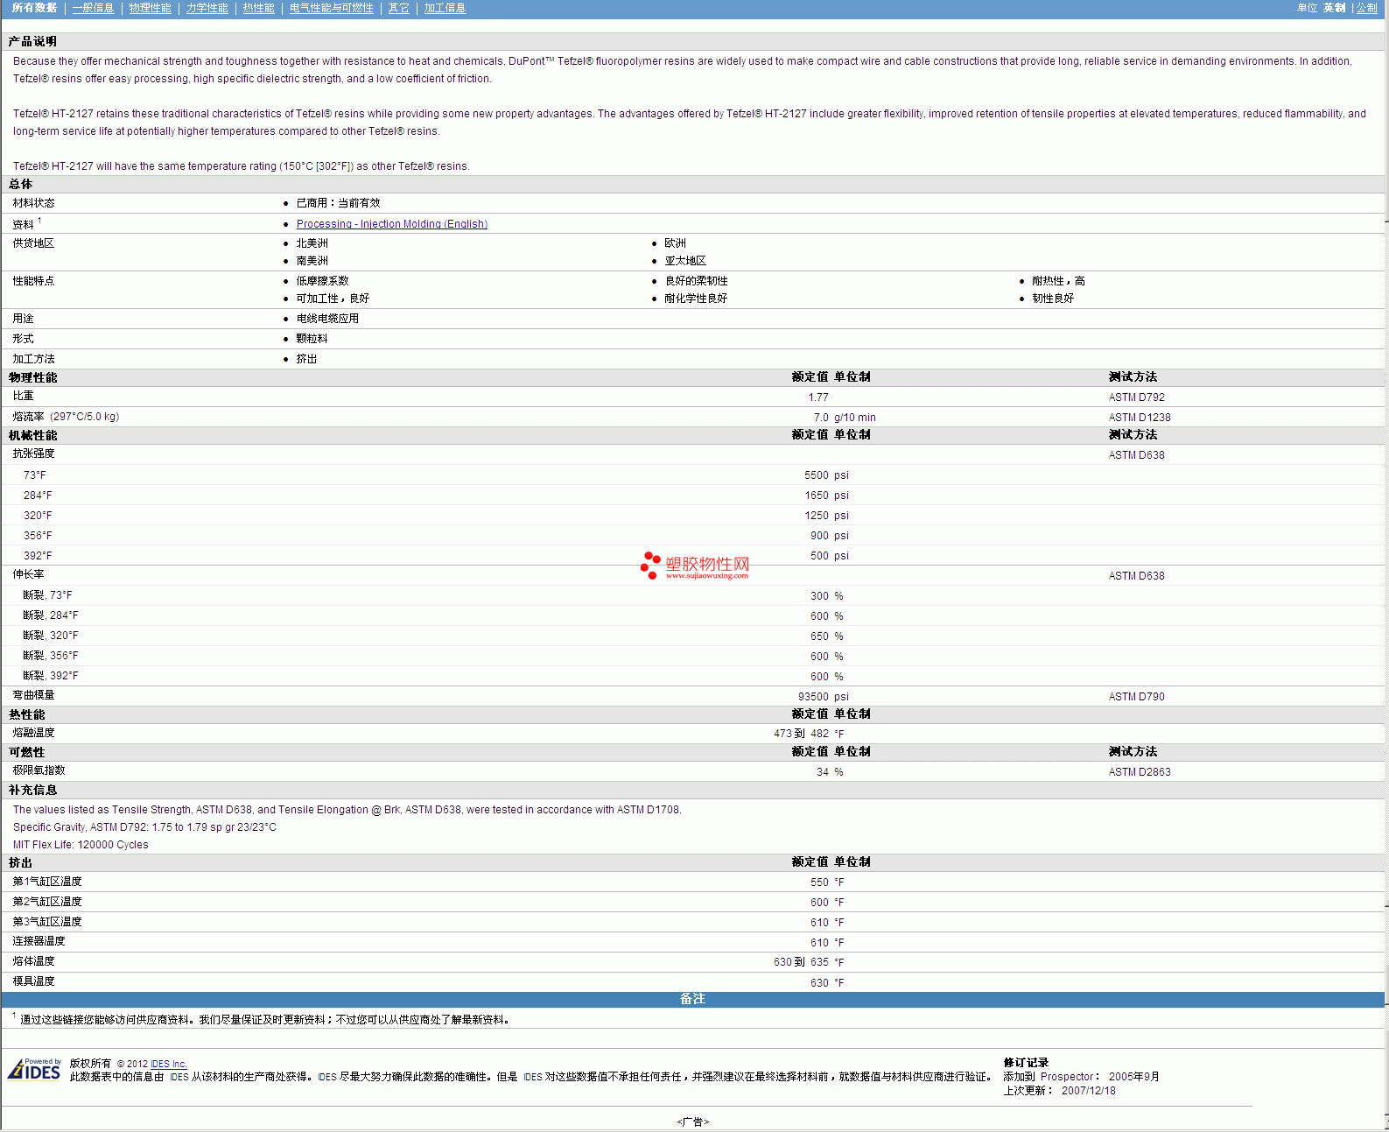Open the 加工信息 tab
1389x1132 pixels.
pos(445,8)
